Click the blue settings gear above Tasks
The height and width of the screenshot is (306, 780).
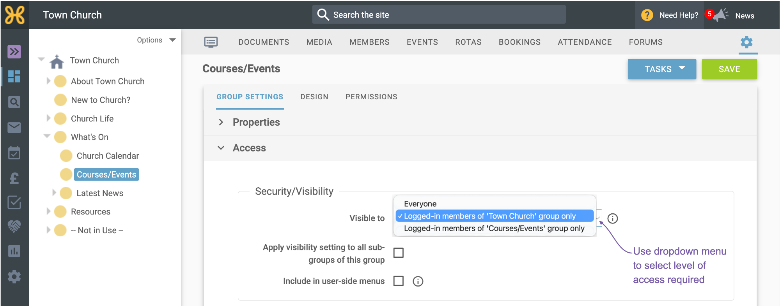746,42
